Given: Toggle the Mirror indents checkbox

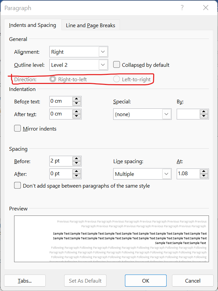Looking at the screenshot, I should coord(17,129).
